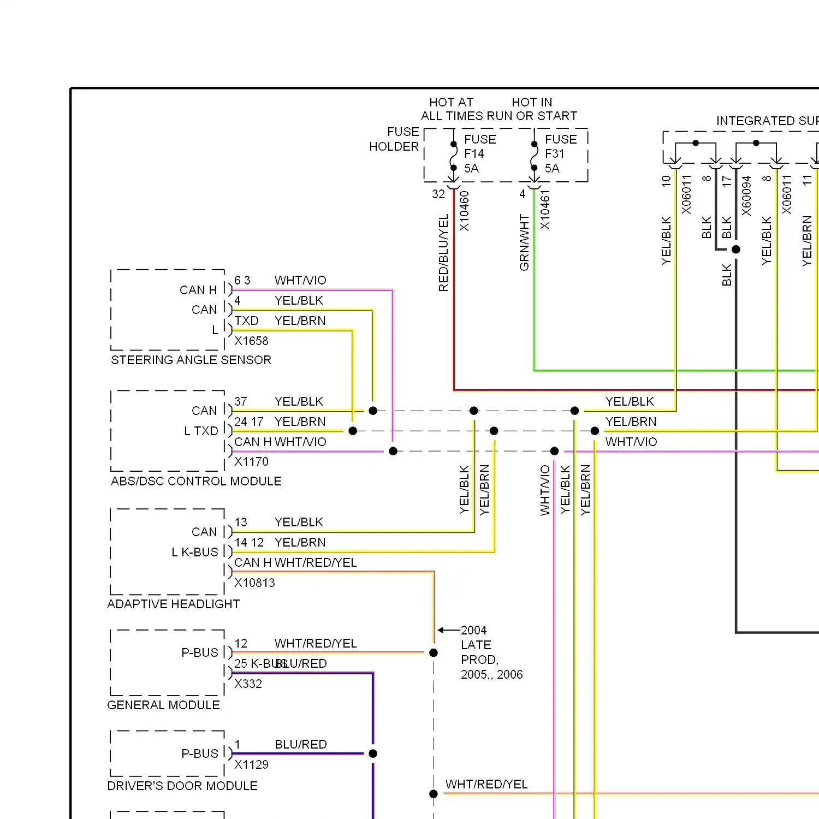This screenshot has width=819, height=819.
Task: Select WHT/RED/YEL label near diagram bottom
Action: (486, 784)
